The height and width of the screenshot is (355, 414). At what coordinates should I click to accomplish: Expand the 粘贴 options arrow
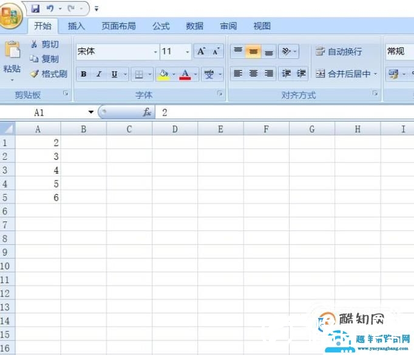coord(12,80)
